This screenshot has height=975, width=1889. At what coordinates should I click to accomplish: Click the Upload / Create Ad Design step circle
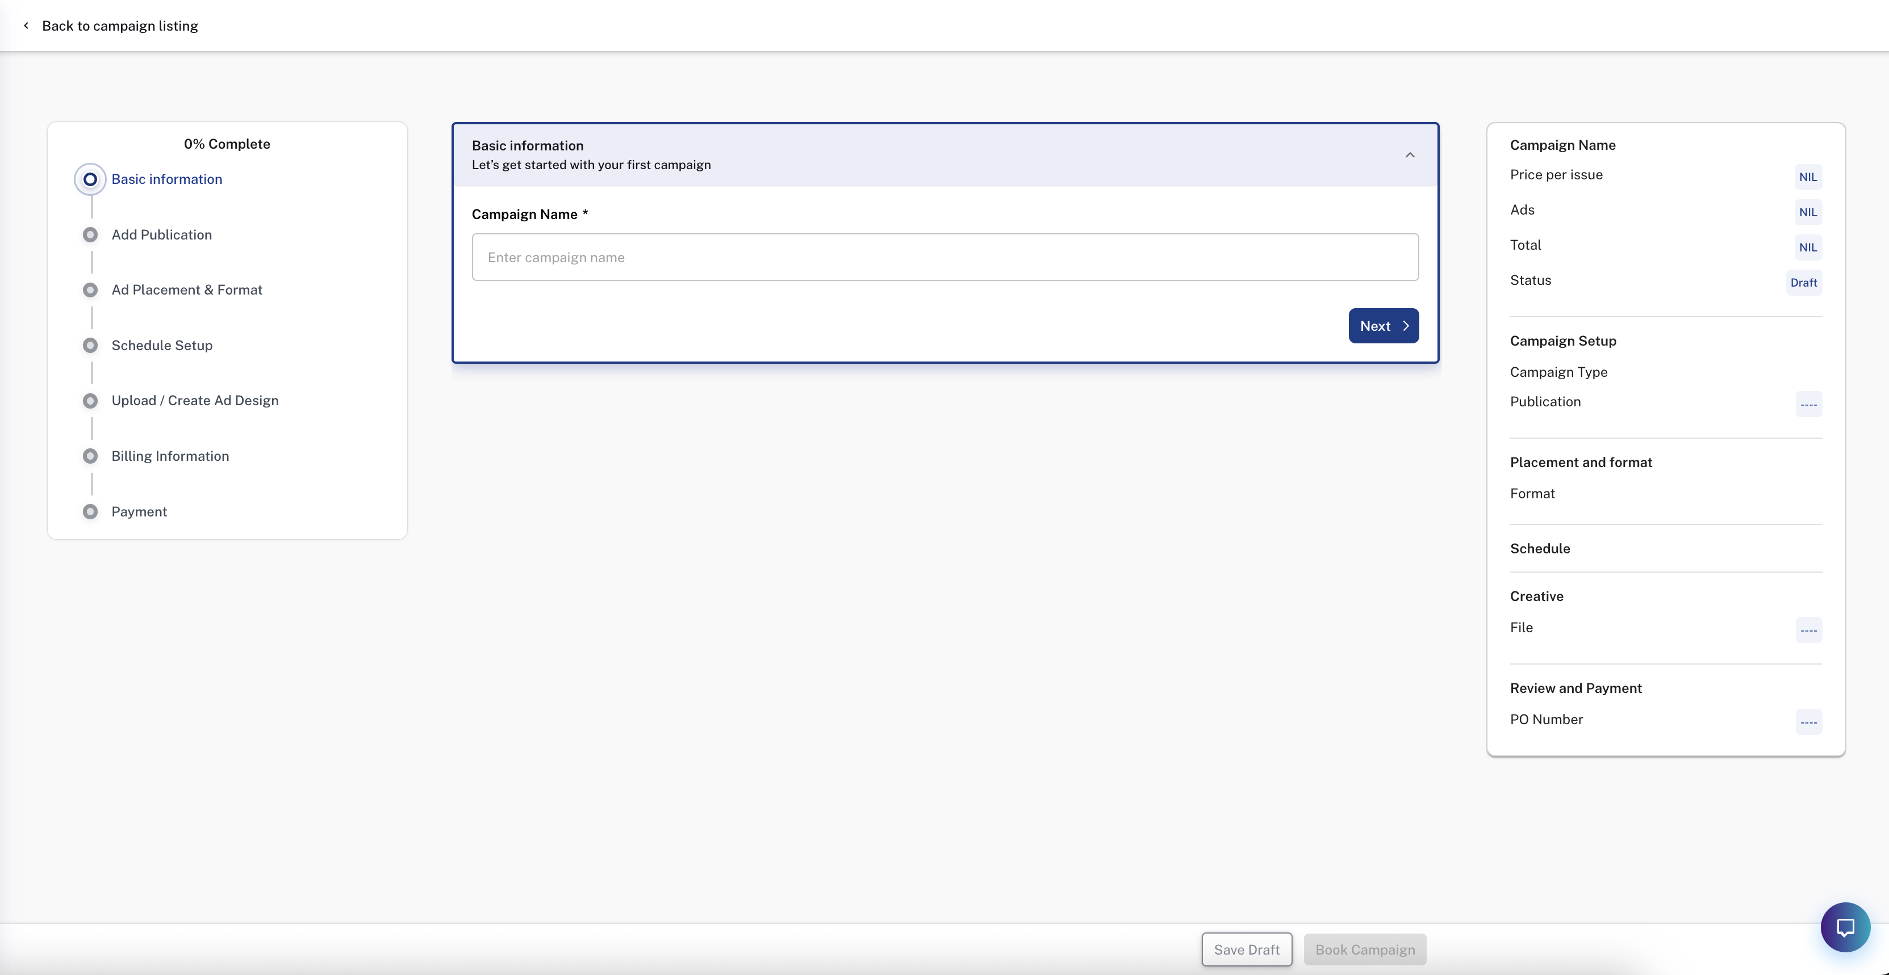point(90,401)
